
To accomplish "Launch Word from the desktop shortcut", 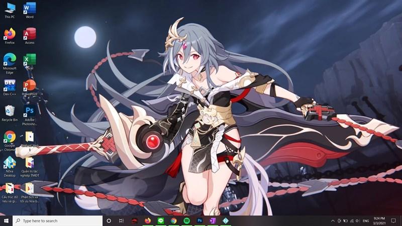I will tap(30, 11).
